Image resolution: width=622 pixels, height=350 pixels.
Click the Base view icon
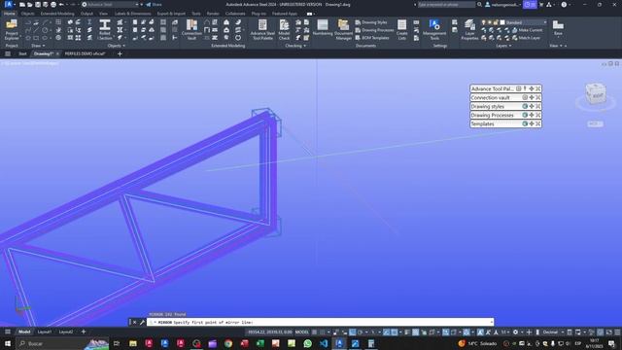[558, 28]
